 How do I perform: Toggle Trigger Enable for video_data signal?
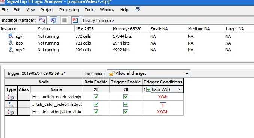pyautogui.click(x=126, y=111)
